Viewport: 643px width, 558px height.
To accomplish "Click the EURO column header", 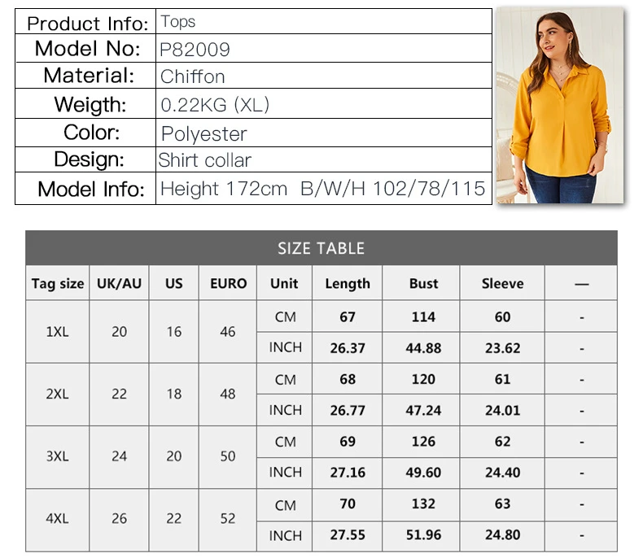I will point(228,283).
